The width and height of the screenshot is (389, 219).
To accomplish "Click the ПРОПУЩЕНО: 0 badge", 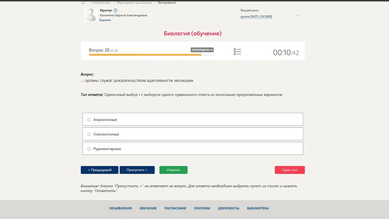I will pyautogui.click(x=202, y=50).
